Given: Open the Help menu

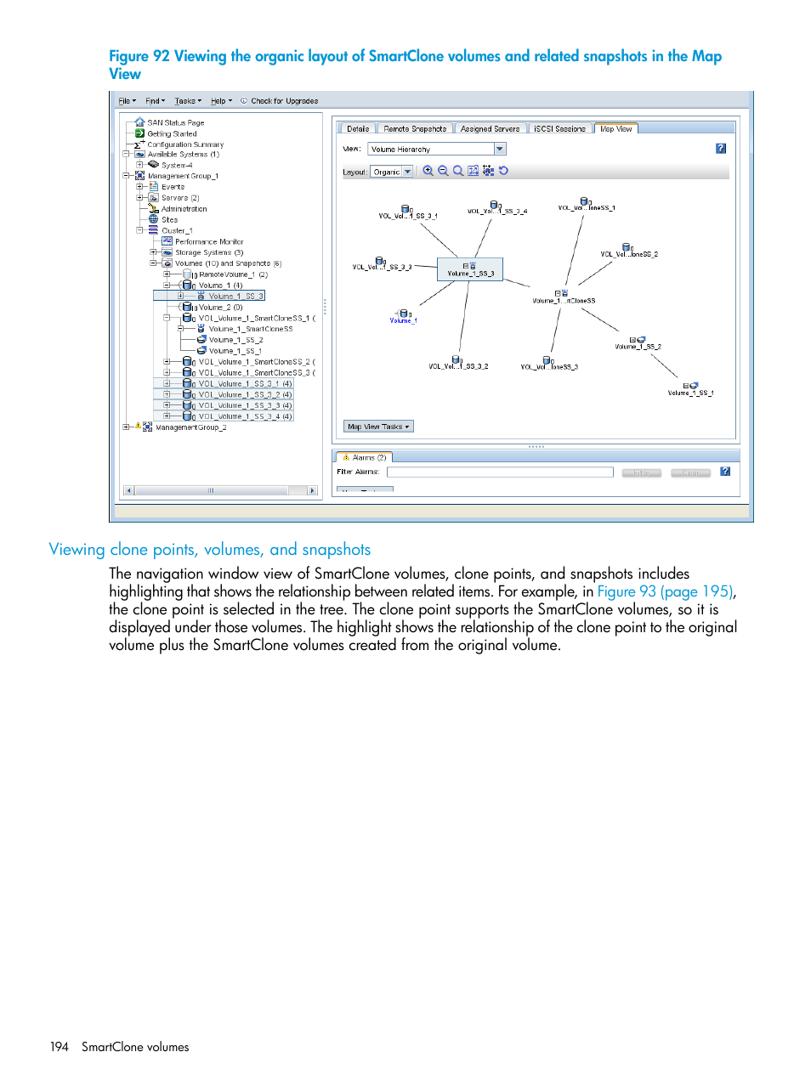Looking at the screenshot, I should pos(221,100).
